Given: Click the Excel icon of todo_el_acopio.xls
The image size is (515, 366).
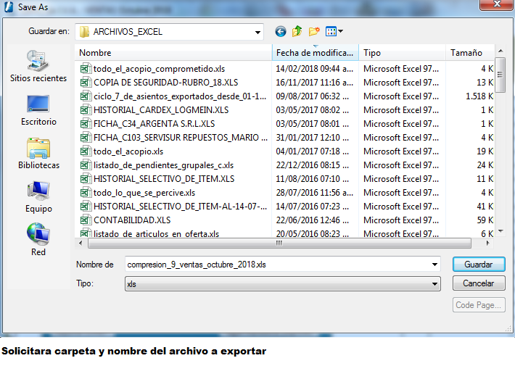Looking at the screenshot, I should coord(86,151).
